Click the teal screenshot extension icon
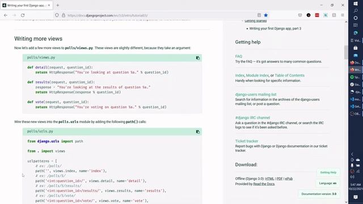 tap(326, 15)
